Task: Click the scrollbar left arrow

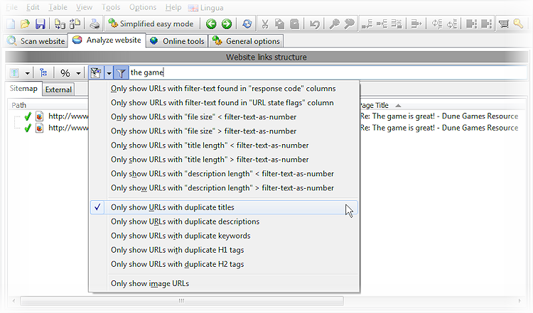Action: tap(14, 301)
